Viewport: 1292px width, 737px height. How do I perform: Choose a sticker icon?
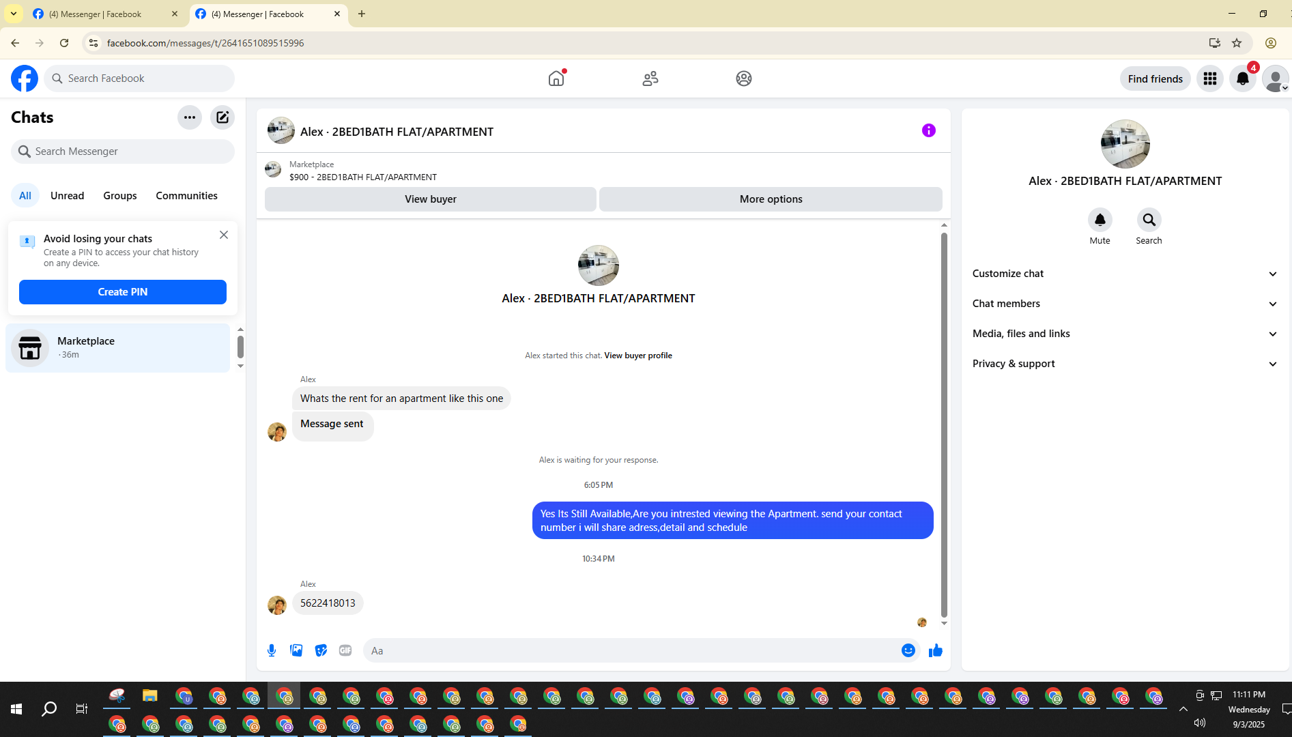tap(321, 650)
